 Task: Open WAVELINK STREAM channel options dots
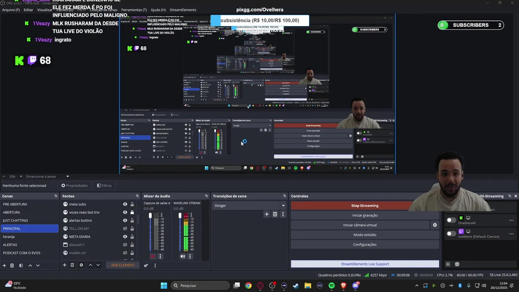click(x=190, y=256)
